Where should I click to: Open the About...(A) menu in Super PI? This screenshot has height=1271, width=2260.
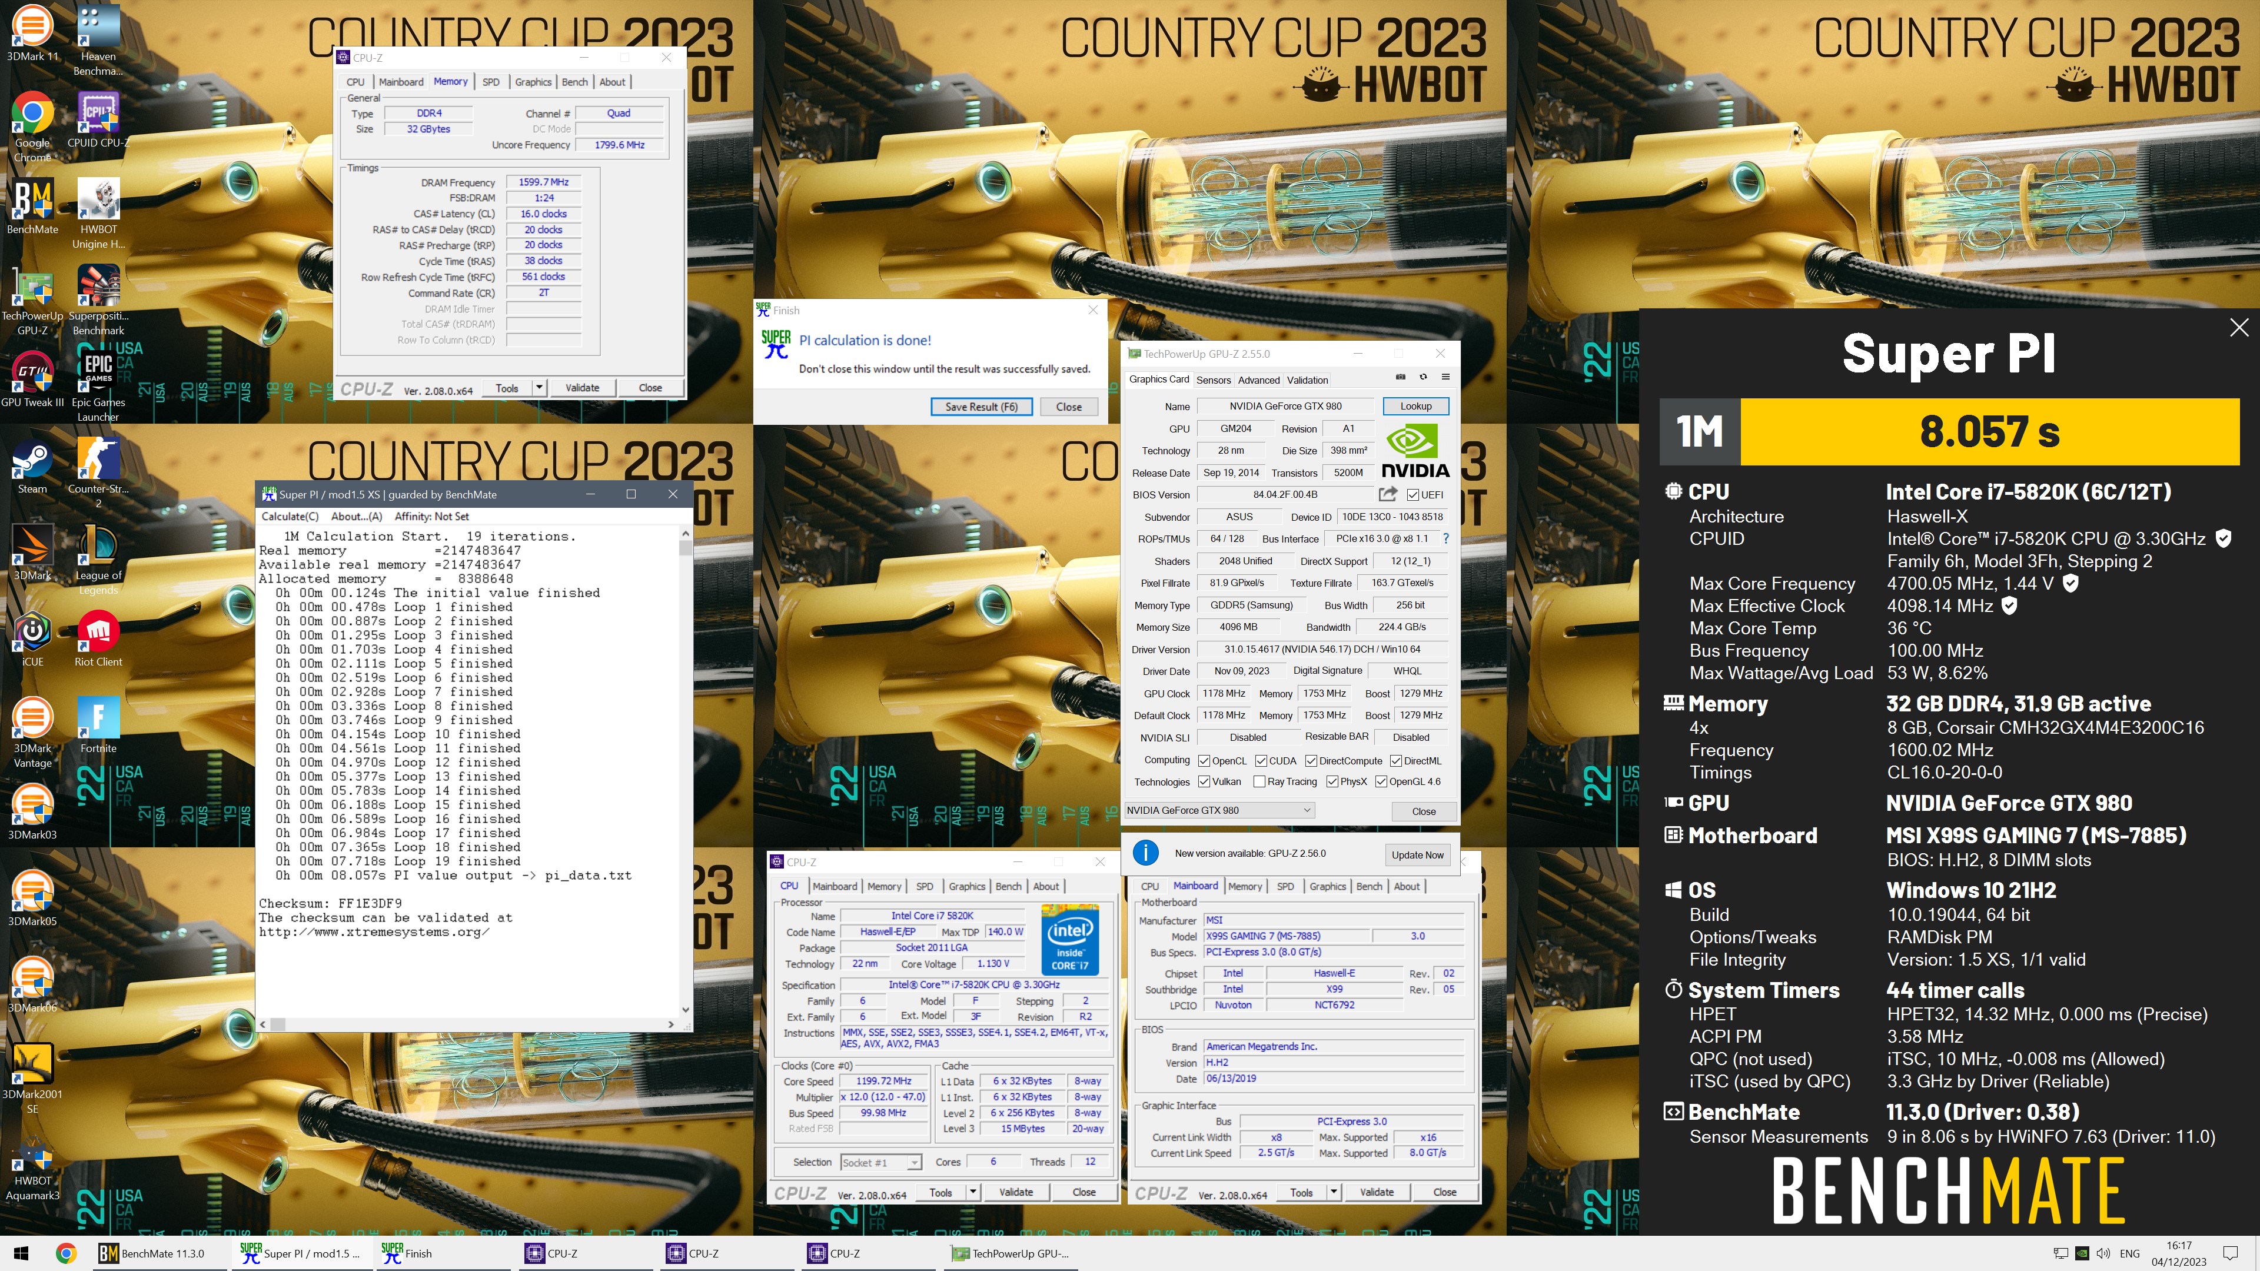(356, 517)
